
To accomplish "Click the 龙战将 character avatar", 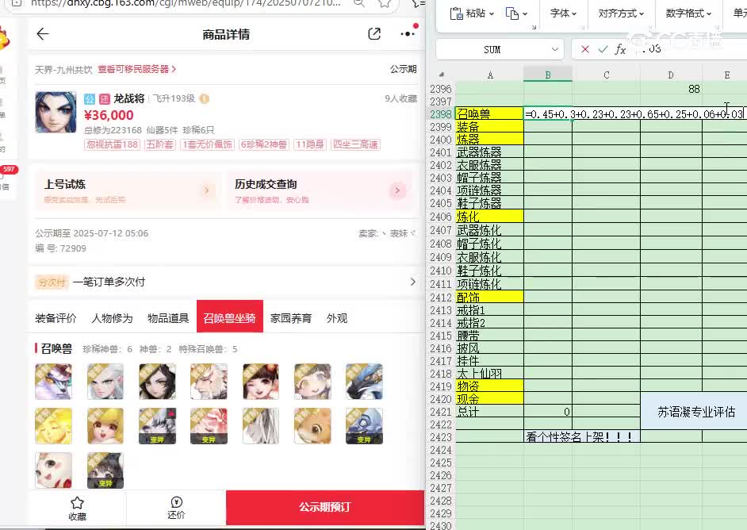I will click(x=56, y=113).
